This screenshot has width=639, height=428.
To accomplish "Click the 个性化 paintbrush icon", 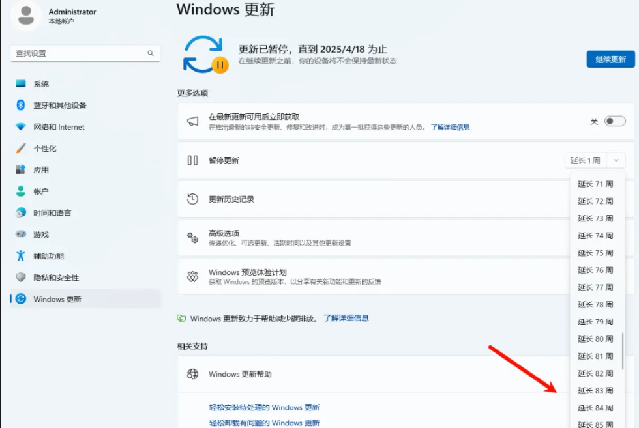I will point(21,149).
